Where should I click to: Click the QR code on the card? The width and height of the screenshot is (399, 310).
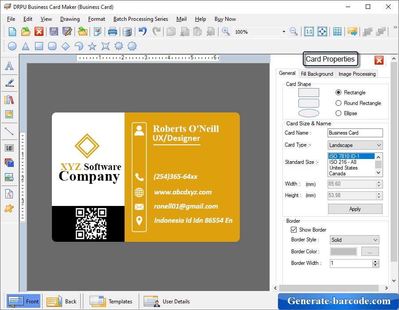[x=91, y=224]
